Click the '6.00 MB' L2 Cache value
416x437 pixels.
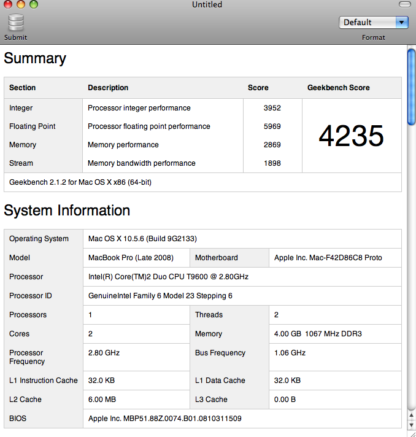[102, 400]
